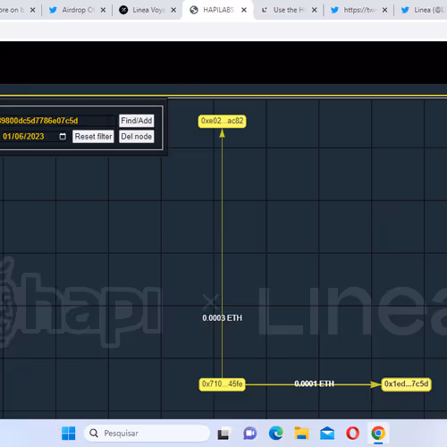Close the https://tw tab
This screenshot has width=447, height=447.
tap(385, 10)
